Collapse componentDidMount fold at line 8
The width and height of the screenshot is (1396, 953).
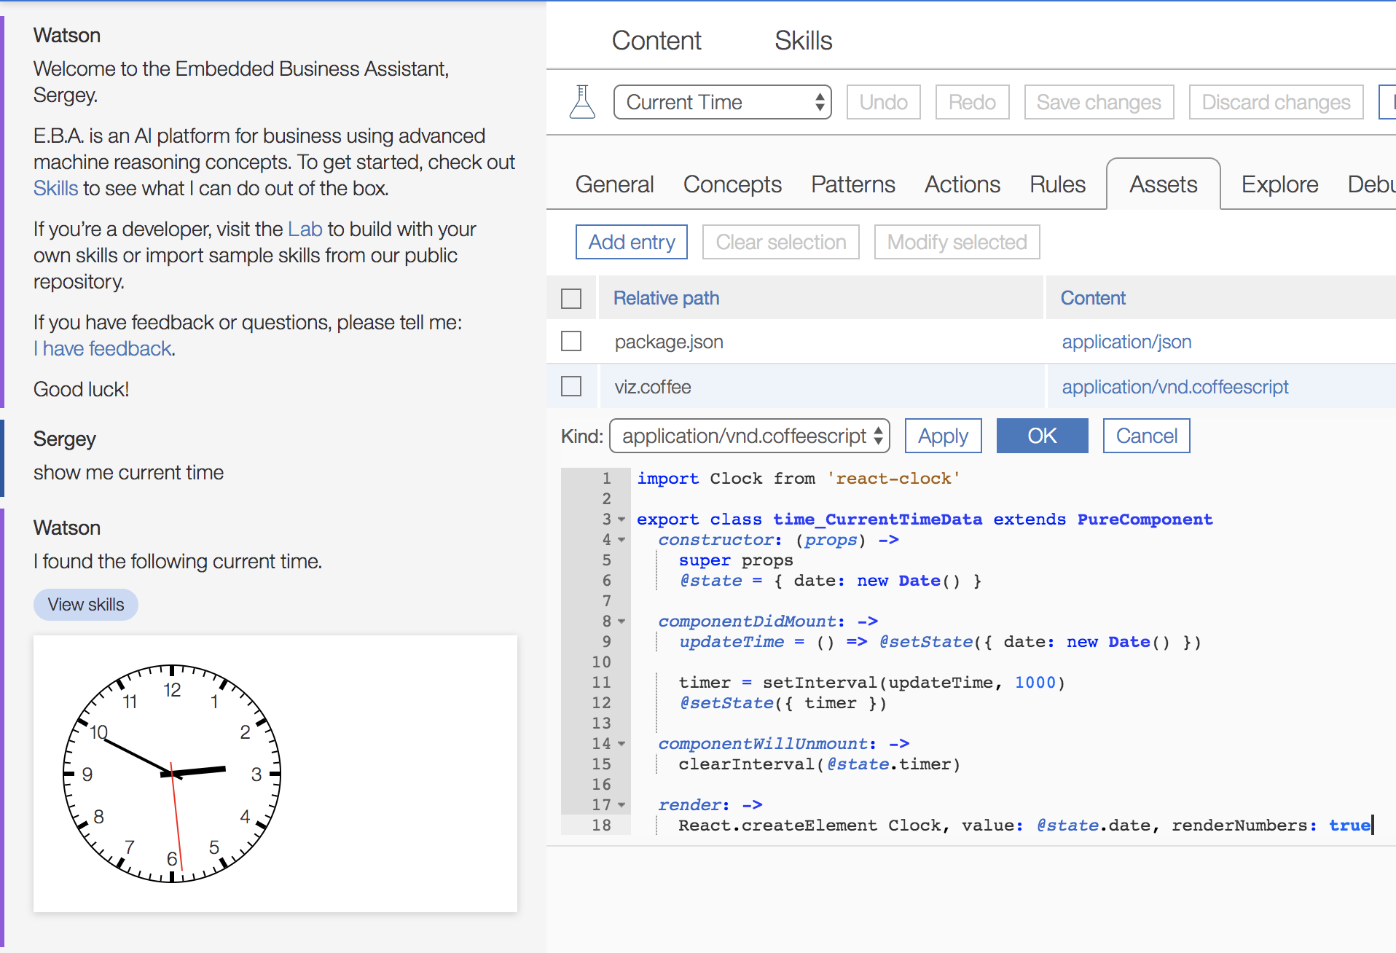click(621, 621)
